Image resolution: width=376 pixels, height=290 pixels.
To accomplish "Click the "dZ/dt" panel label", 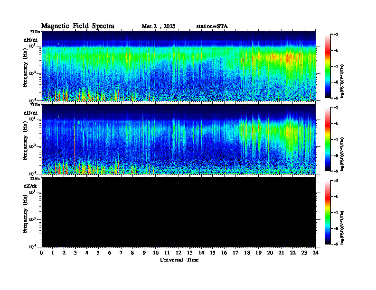I will click(x=30, y=186).
